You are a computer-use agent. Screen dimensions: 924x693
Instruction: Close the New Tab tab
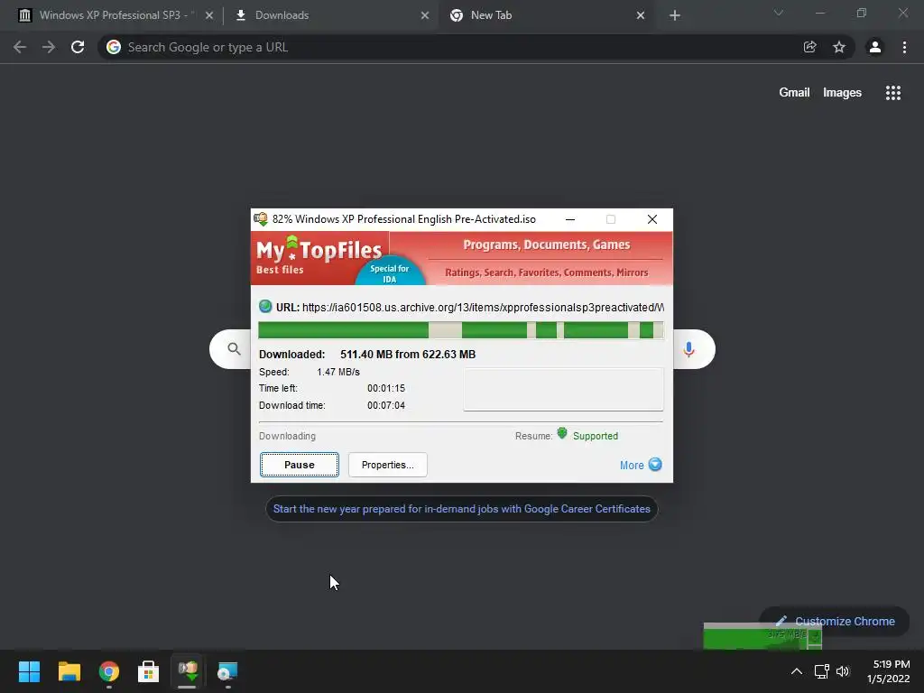(x=641, y=15)
